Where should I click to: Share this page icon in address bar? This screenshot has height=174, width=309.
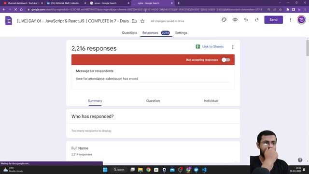[x=275, y=10]
